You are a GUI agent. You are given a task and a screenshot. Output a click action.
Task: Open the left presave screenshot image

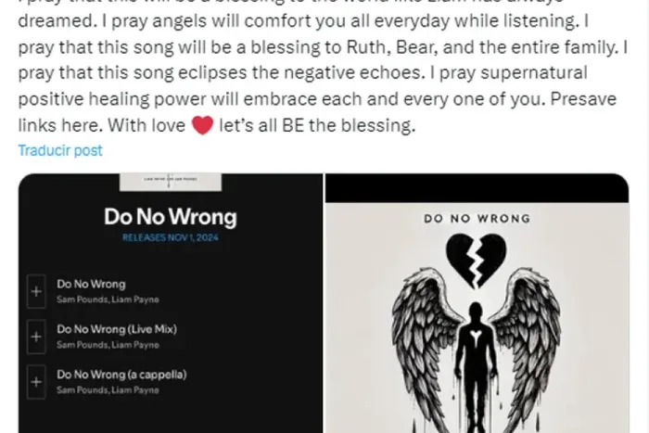coord(171,303)
